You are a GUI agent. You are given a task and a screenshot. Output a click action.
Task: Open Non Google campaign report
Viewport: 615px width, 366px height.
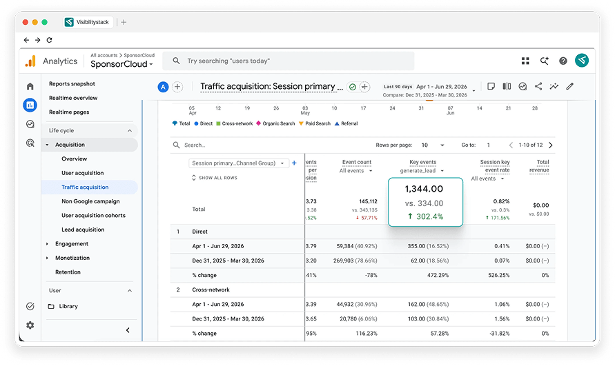click(90, 201)
